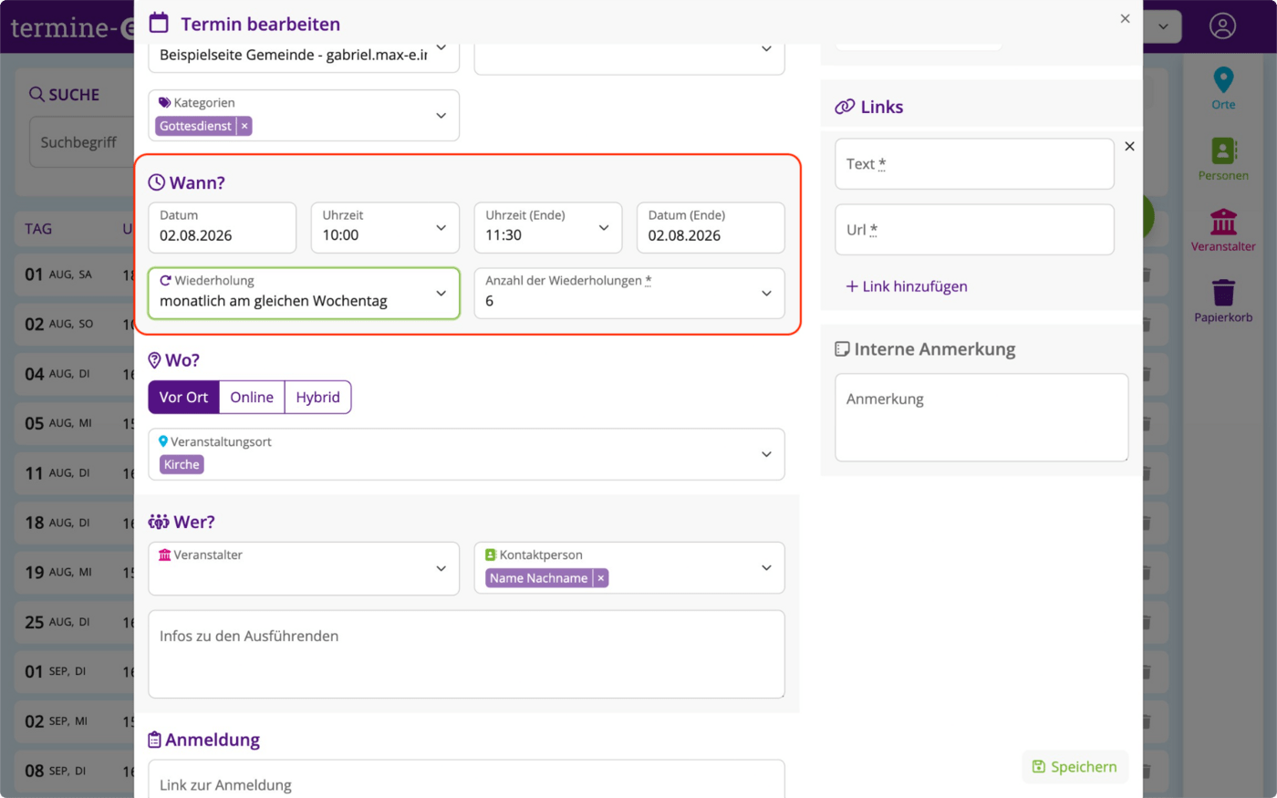Open the Wiederholung dropdown

[304, 294]
